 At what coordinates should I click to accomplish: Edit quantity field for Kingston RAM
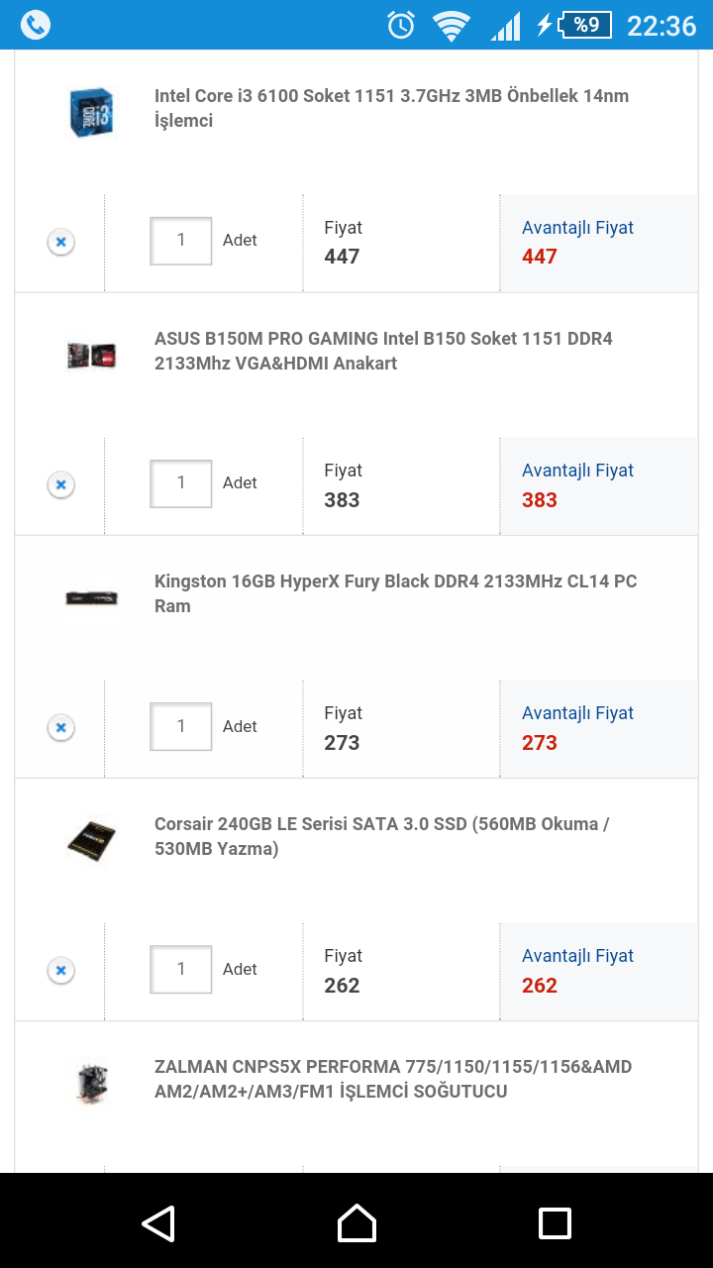[x=181, y=726]
